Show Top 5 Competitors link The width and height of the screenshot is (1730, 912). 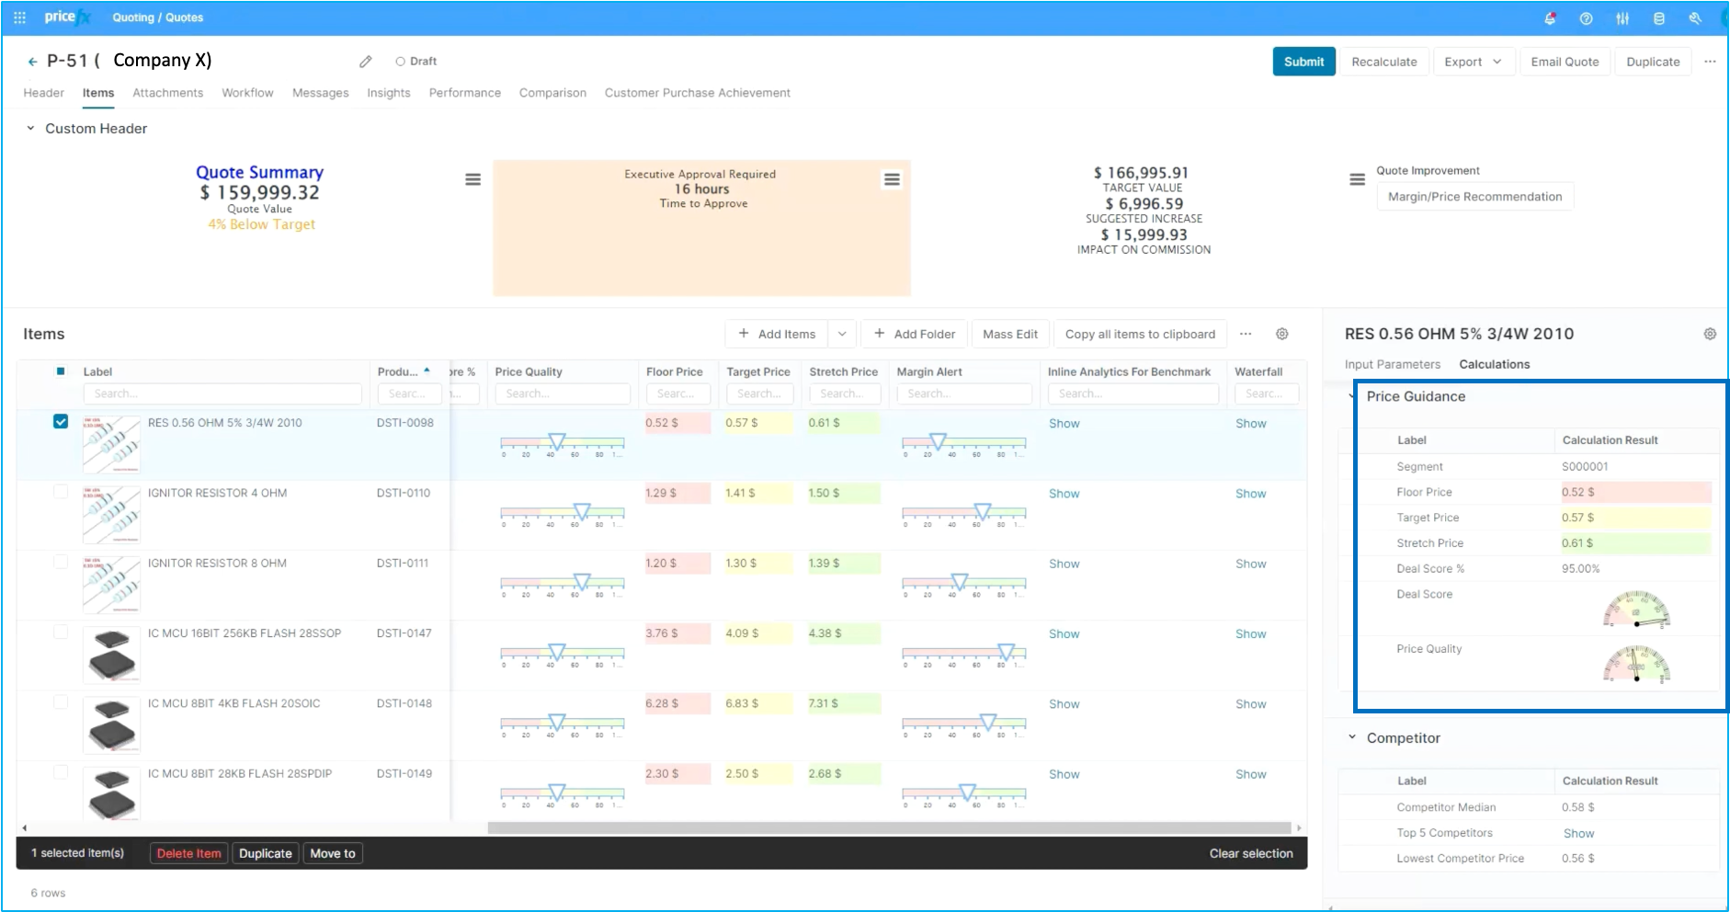pos(1578,833)
